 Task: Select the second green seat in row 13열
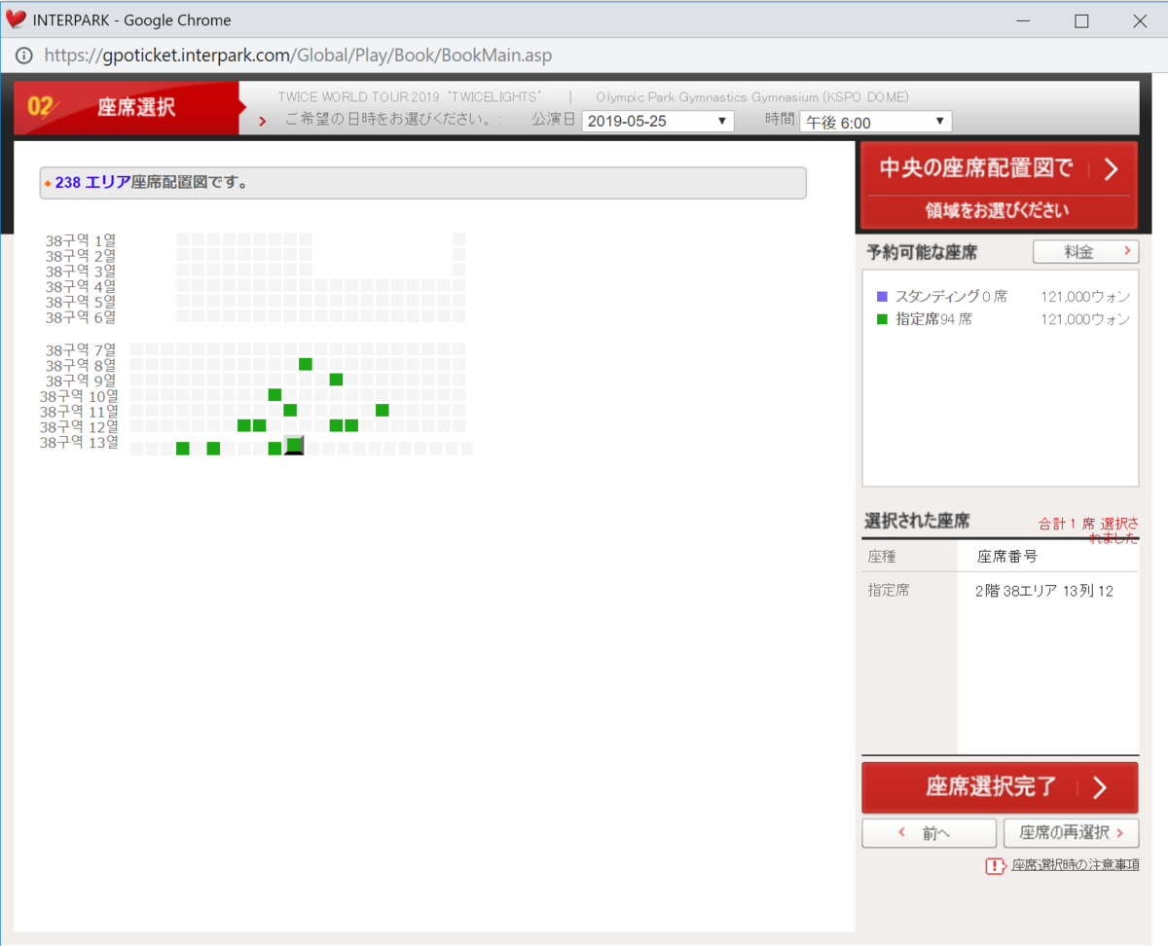pos(213,449)
